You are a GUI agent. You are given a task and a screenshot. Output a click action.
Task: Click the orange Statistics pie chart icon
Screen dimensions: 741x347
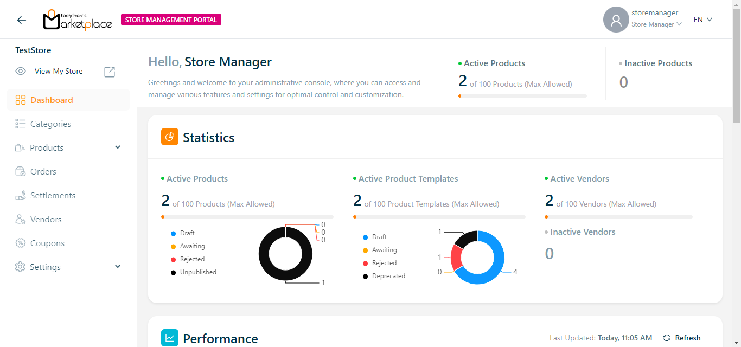pos(170,137)
